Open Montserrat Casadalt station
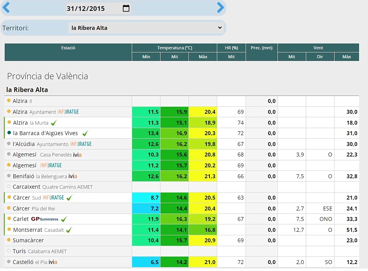The image size is (368, 271). tap(38, 230)
